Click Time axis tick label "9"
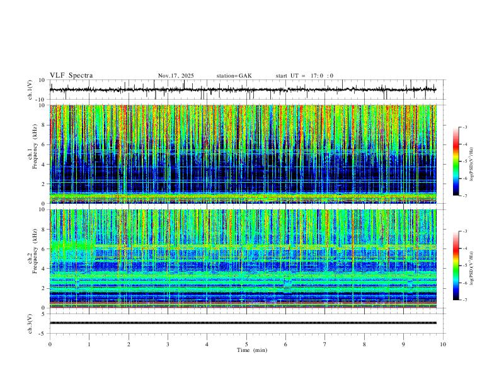 click(x=403, y=344)
